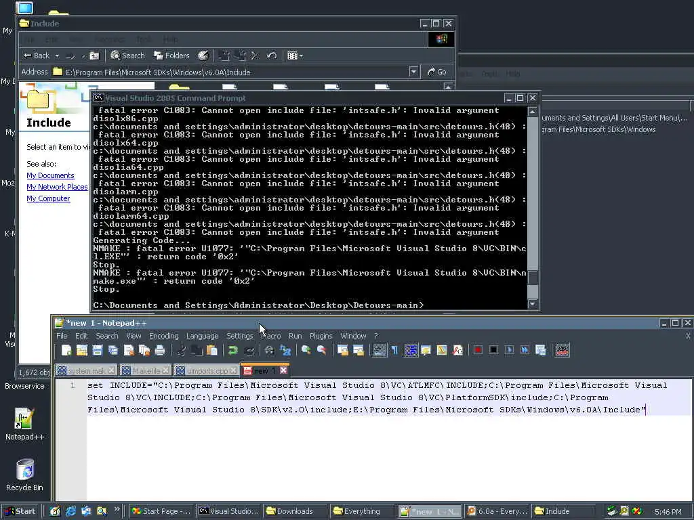The width and height of the screenshot is (694, 520).
Task: Open the Plugins menu in Notepad++
Action: point(321,336)
